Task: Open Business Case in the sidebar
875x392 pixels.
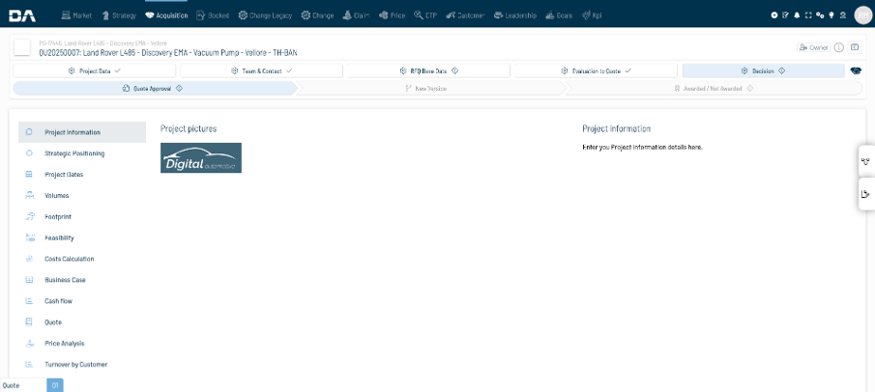Action: [x=82, y=280]
